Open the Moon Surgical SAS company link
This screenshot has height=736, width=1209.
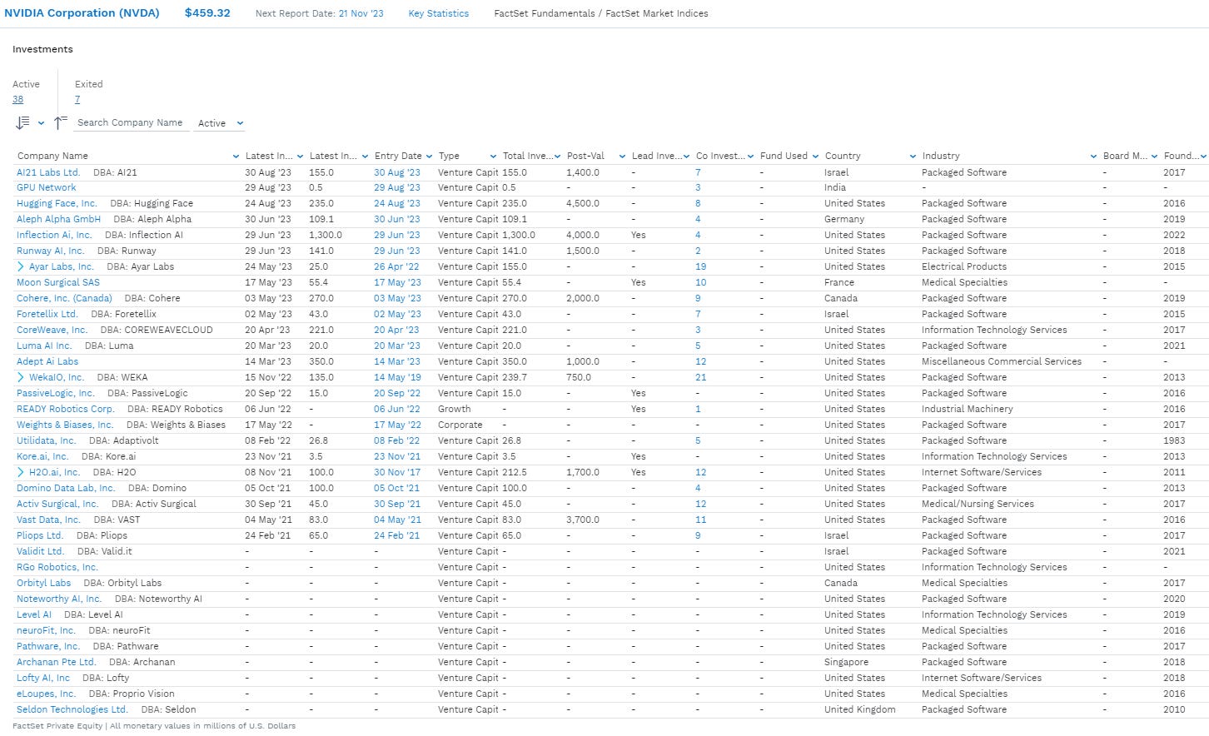58,282
